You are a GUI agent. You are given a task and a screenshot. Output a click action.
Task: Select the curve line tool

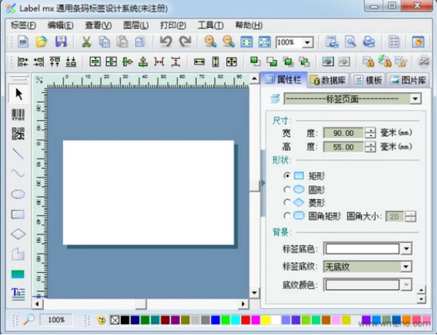tap(18, 174)
